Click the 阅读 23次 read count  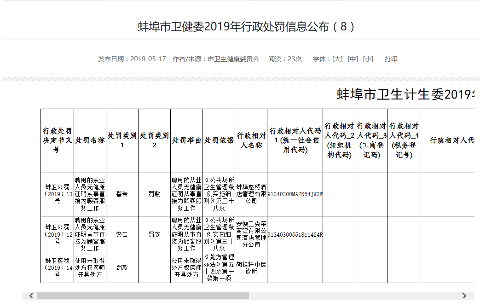[x=285, y=59]
